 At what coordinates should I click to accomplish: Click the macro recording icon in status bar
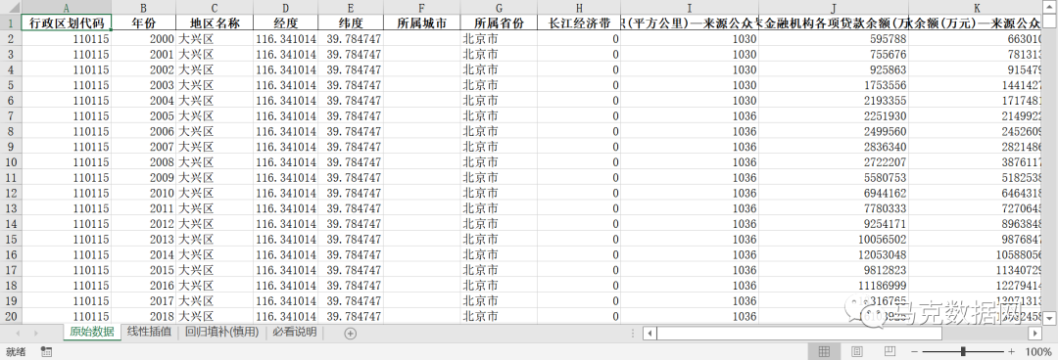point(47,352)
